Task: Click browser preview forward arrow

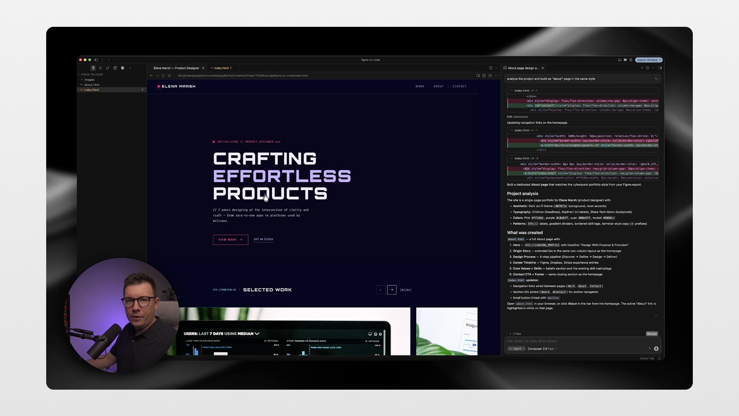Action: [157, 75]
